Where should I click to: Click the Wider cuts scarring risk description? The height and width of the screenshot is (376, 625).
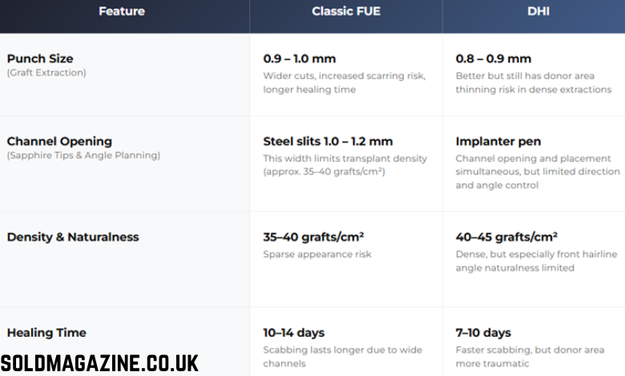coord(345,82)
